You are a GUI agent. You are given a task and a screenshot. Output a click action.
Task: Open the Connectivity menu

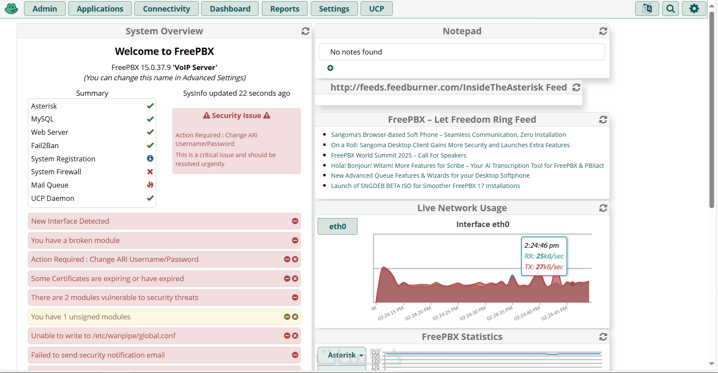click(x=167, y=9)
